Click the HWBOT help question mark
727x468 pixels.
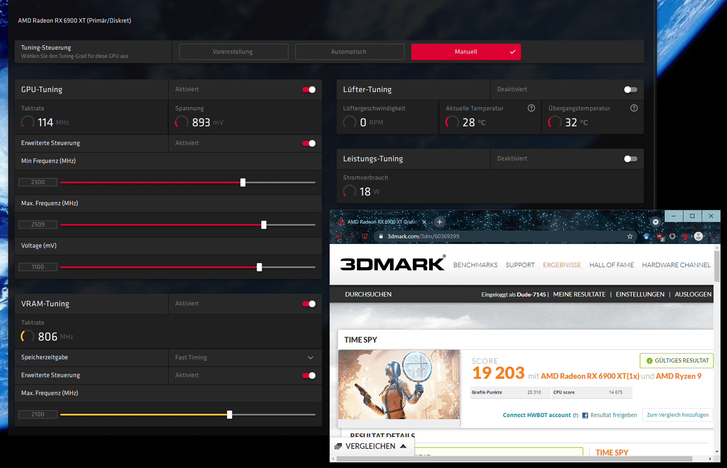tap(575, 415)
